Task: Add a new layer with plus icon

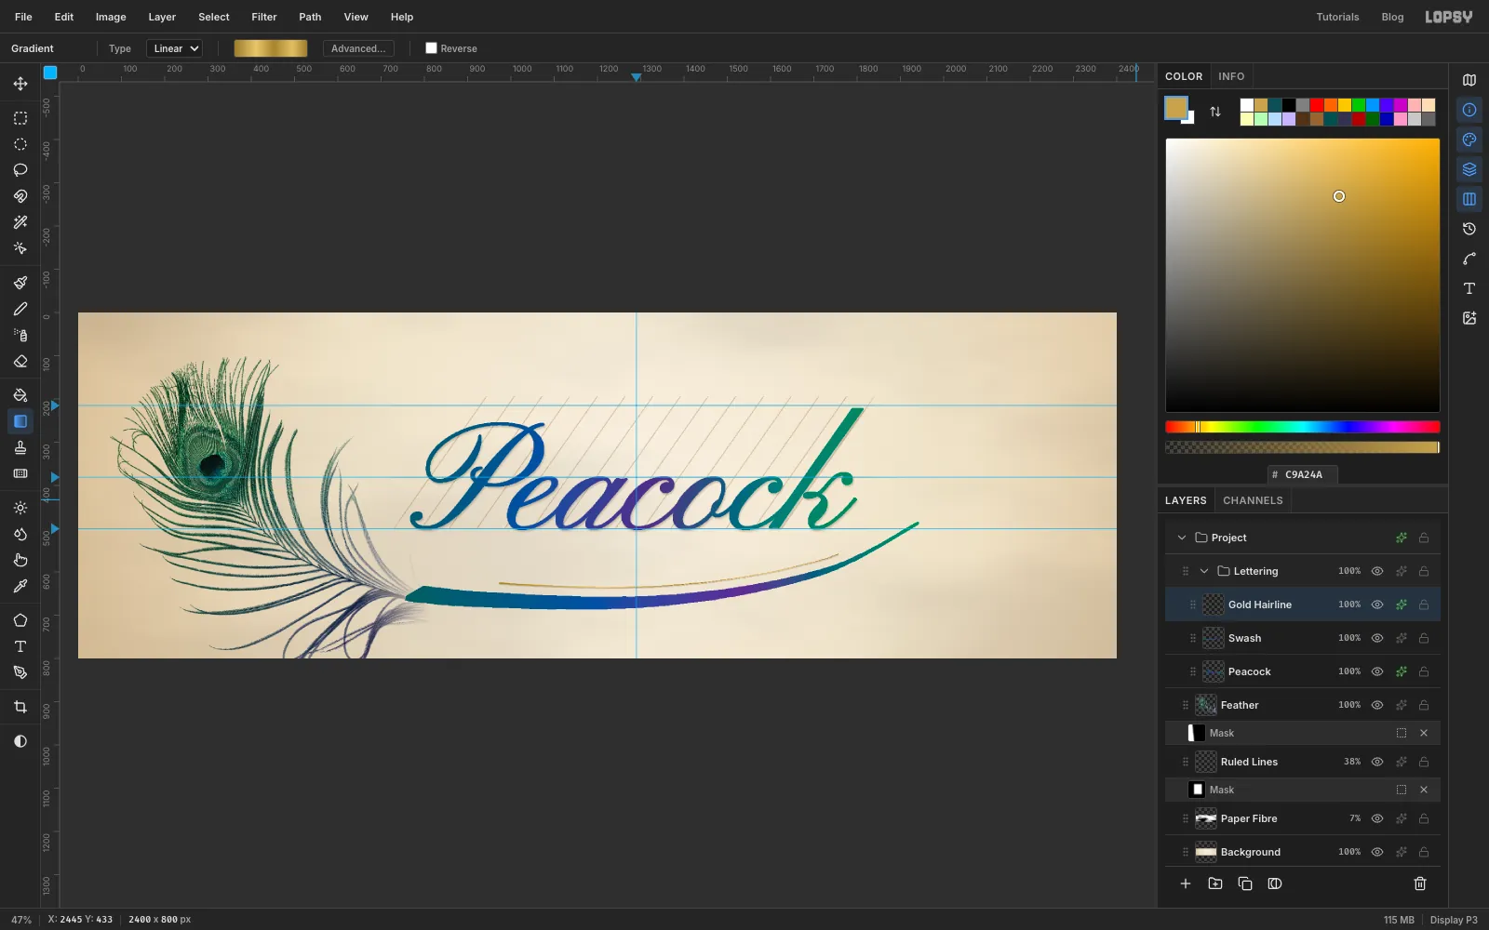Action: point(1186,883)
